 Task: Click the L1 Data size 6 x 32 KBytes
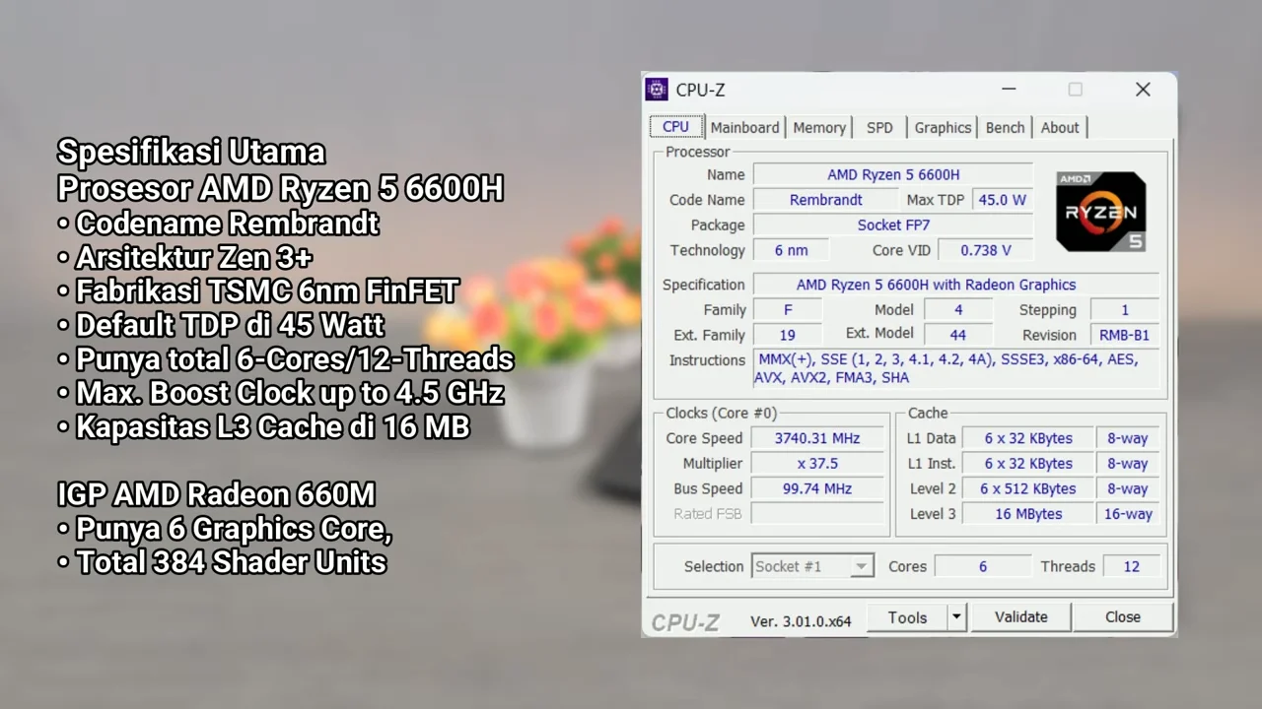(1027, 438)
